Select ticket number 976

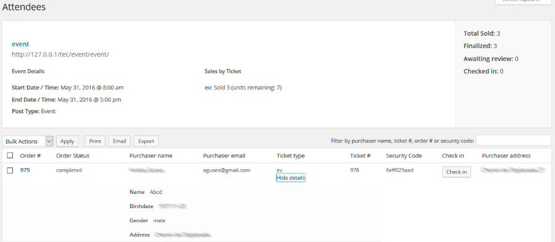point(355,170)
